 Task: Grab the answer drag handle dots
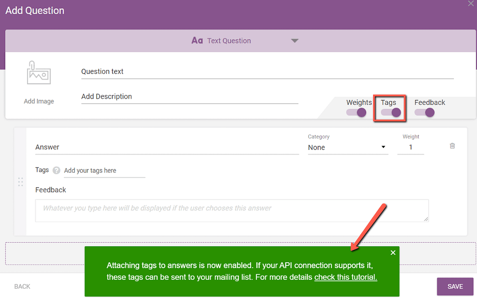coord(21,182)
